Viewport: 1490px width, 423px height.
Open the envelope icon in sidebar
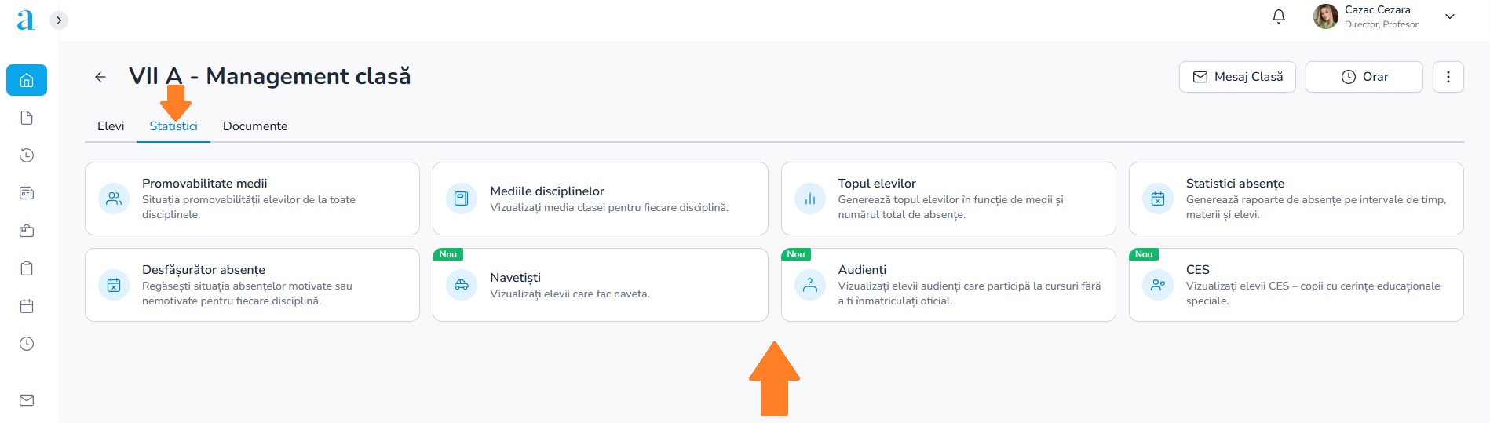coord(27,400)
